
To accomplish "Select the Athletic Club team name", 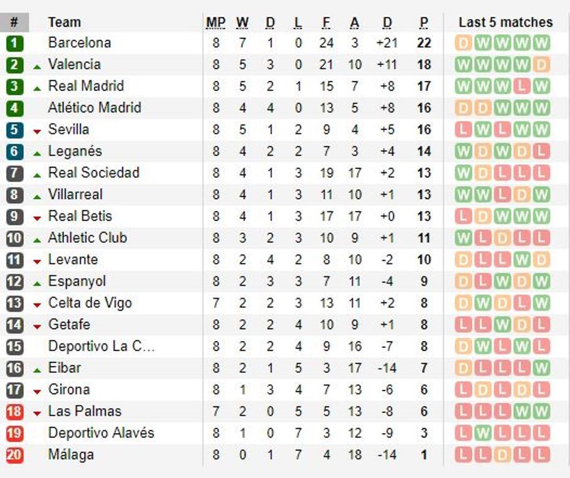I will coord(87,238).
